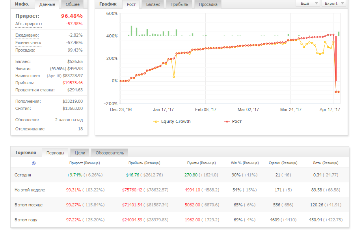Screen dimensions: 363x230
Task: Select the Баланс chart tab
Action: [x=153, y=4]
